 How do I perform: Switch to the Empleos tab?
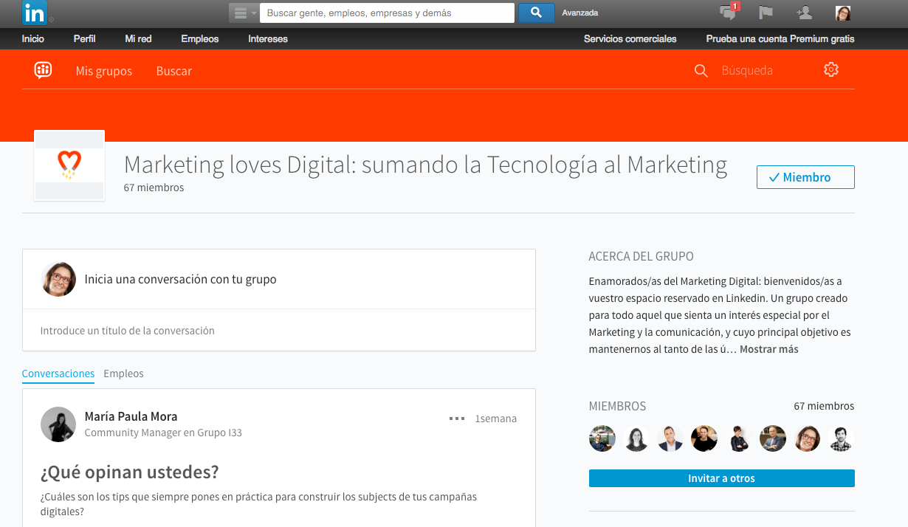click(x=123, y=373)
